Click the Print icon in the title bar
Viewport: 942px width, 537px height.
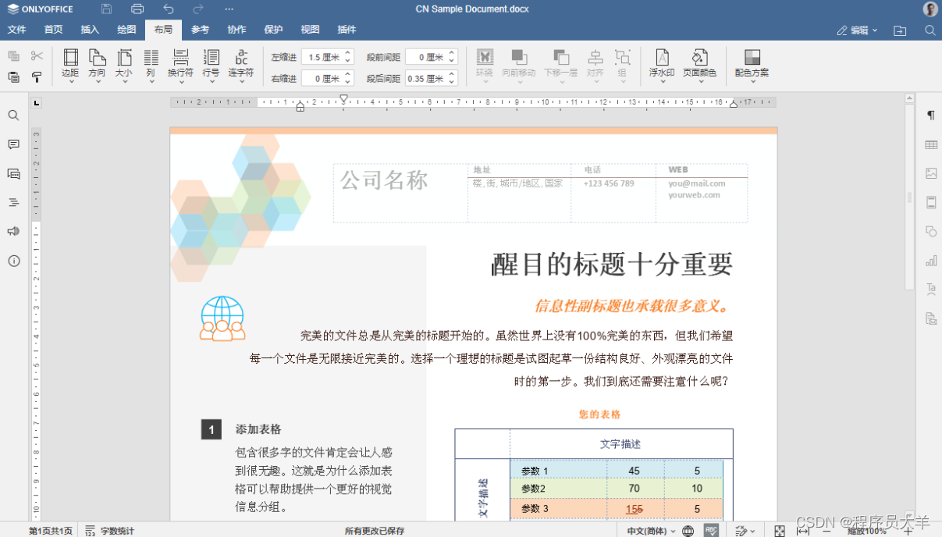pyautogui.click(x=137, y=9)
